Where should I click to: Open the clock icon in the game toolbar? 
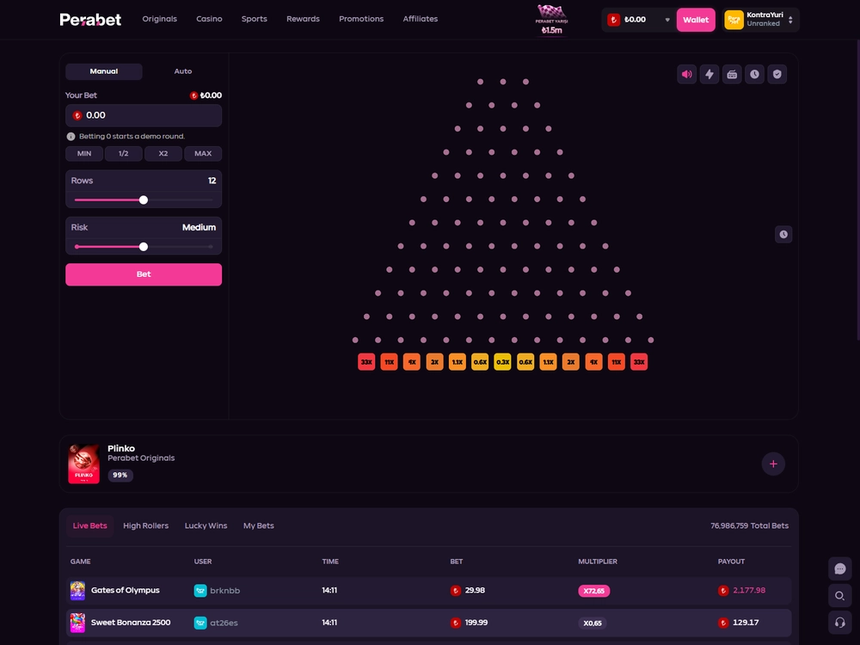tap(755, 74)
